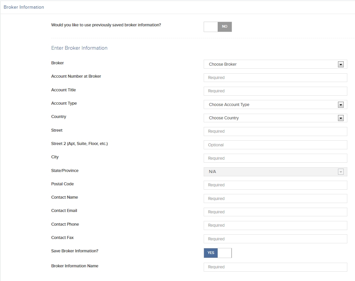The height and width of the screenshot is (281, 355).
Task: Click into the Account Title field
Action: pos(275,91)
